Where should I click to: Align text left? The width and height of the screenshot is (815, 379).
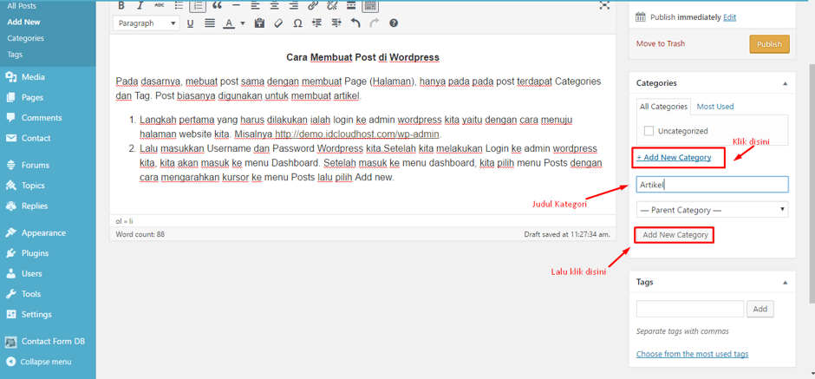pyautogui.click(x=255, y=6)
